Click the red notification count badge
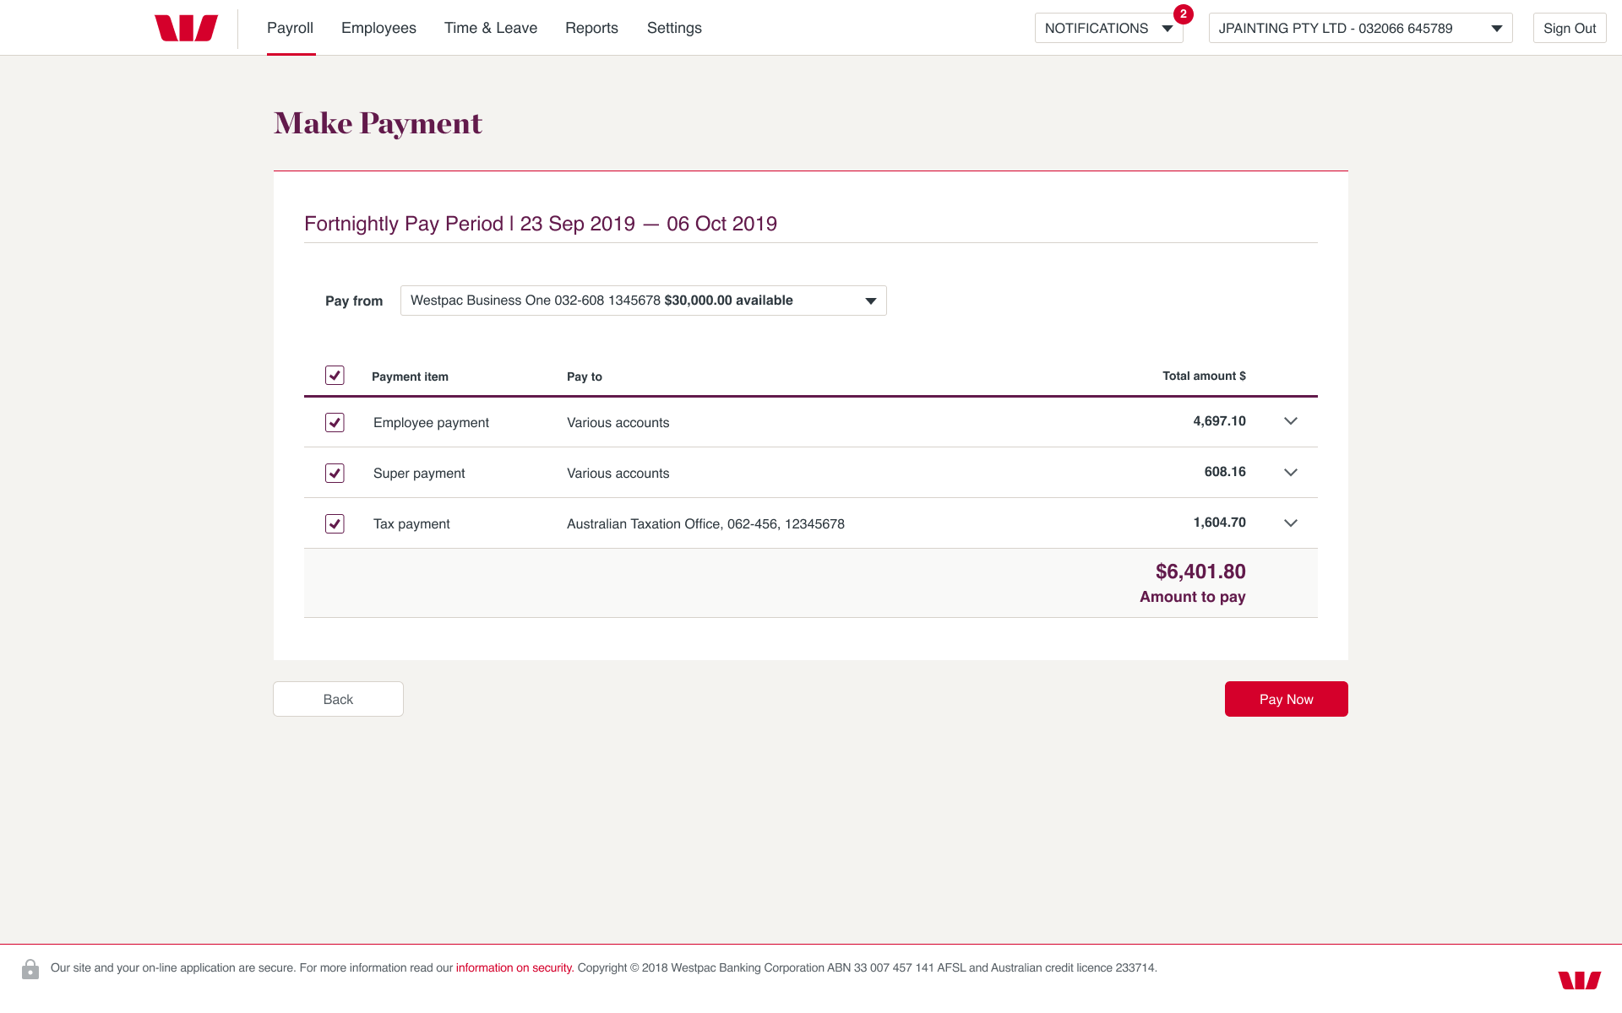This screenshot has width=1622, height=1013. [1184, 14]
